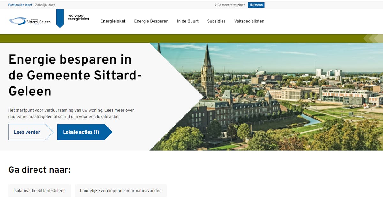Viewport: 383px width, 199px height.
Task: Click the regionaal energieloket logo
Action: (x=78, y=17)
